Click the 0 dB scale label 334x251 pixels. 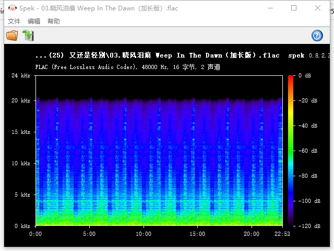(x=305, y=75)
